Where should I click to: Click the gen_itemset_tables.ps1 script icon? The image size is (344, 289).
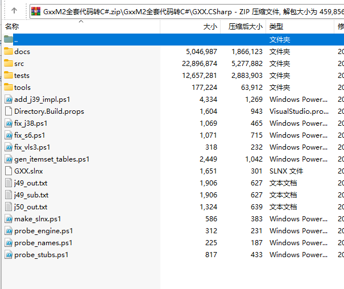9,159
